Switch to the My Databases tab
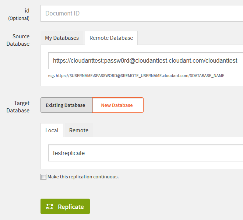243x220 pixels. pos(62,38)
